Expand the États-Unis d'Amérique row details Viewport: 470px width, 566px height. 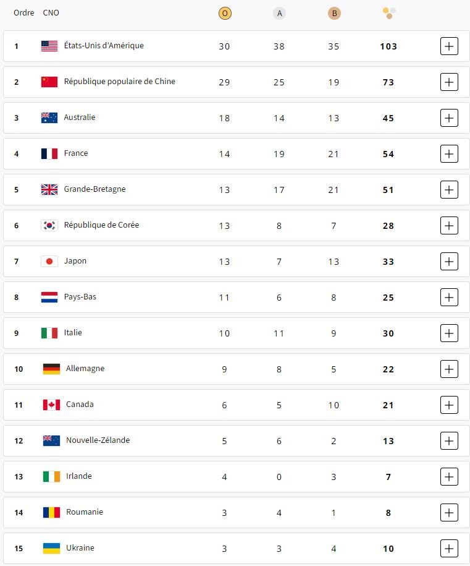[x=449, y=46]
